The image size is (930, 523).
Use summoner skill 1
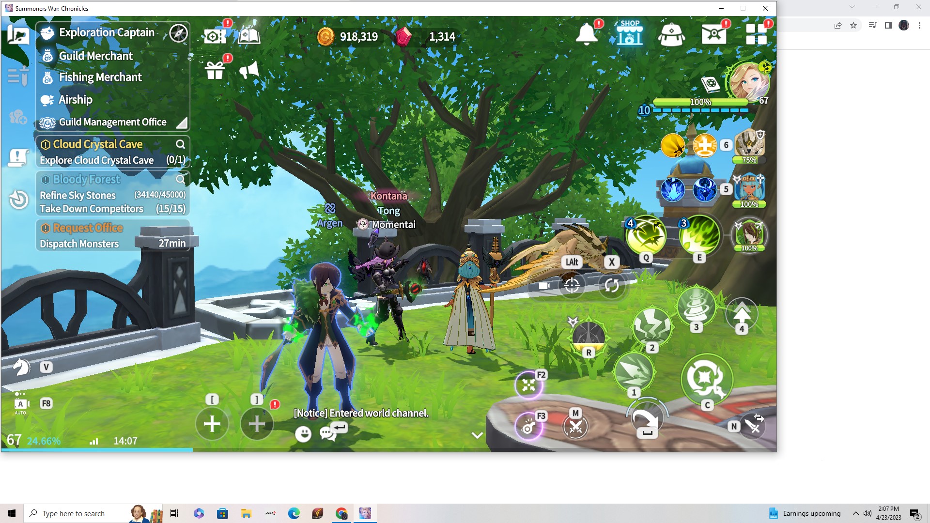point(634,372)
